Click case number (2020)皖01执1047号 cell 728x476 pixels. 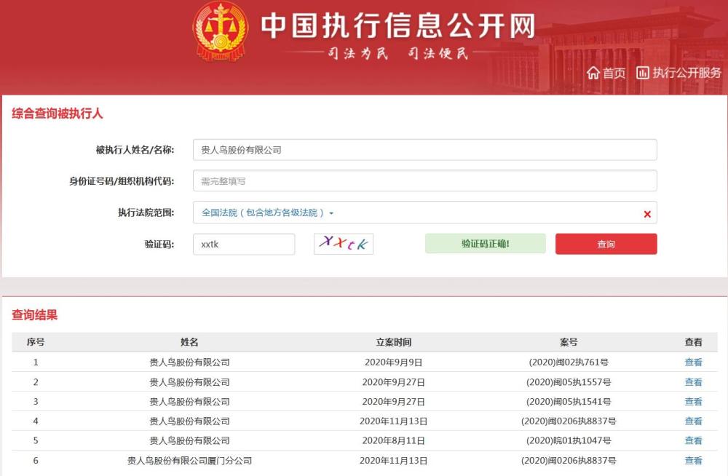click(569, 441)
